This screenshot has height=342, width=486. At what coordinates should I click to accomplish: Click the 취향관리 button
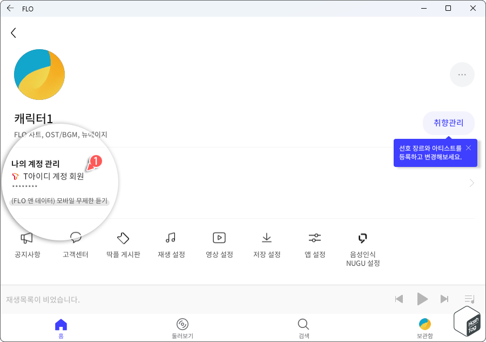(448, 123)
